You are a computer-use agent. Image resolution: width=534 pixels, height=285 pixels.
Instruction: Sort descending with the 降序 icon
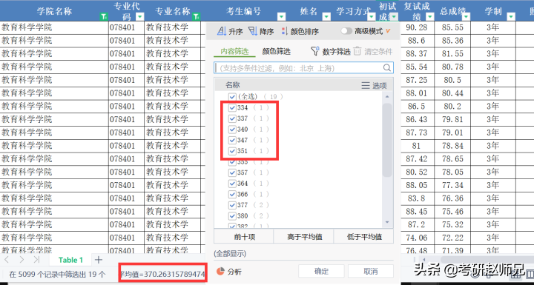(x=253, y=31)
